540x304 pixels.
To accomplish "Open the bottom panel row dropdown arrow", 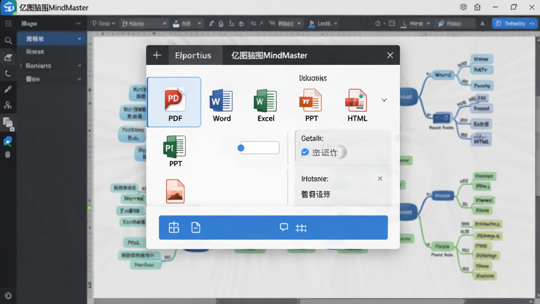I will tap(80, 79).
